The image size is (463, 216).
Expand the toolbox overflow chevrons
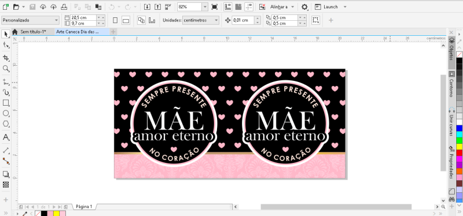pos(6,213)
